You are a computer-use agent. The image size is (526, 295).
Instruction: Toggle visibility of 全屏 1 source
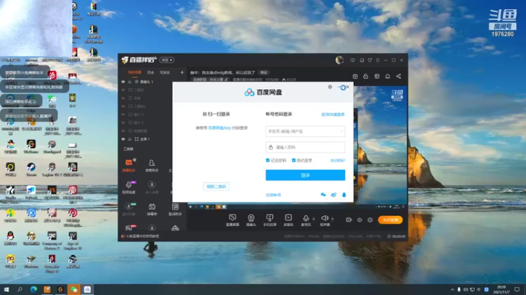[x=123, y=139]
